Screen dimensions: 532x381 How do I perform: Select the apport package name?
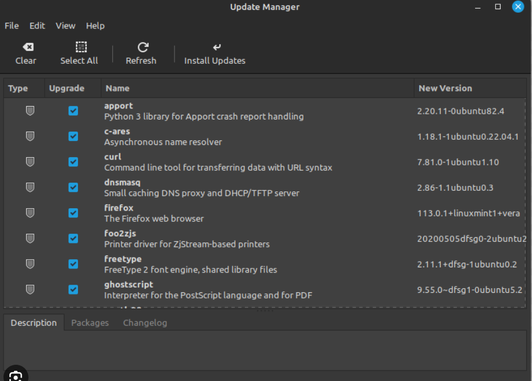(x=119, y=106)
